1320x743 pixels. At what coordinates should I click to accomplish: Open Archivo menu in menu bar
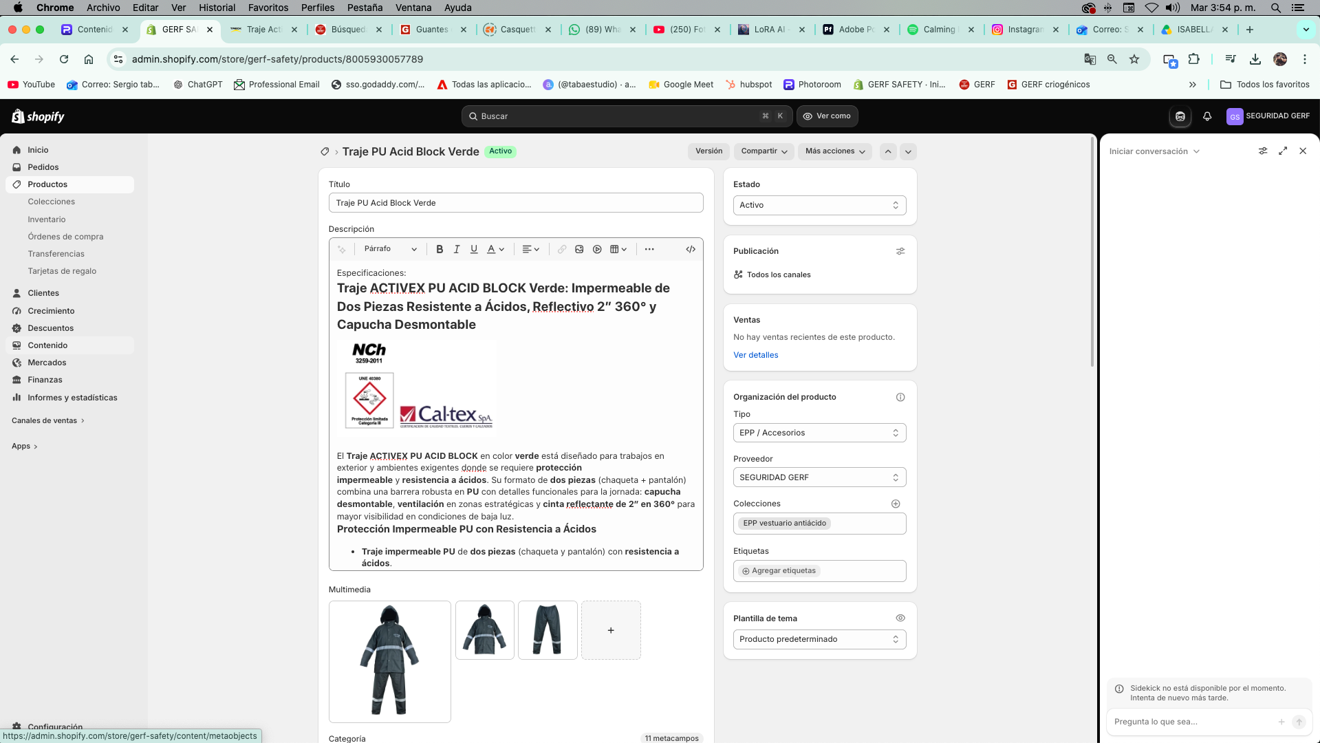pos(103,8)
